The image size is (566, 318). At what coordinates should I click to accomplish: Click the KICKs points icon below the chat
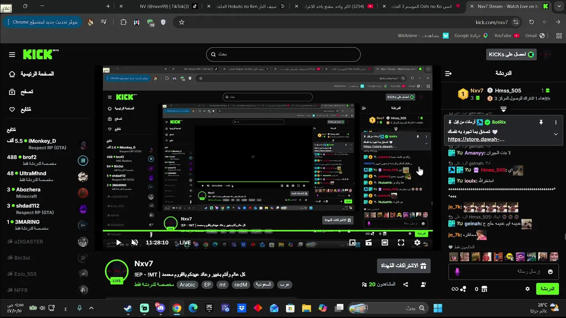click(463, 289)
